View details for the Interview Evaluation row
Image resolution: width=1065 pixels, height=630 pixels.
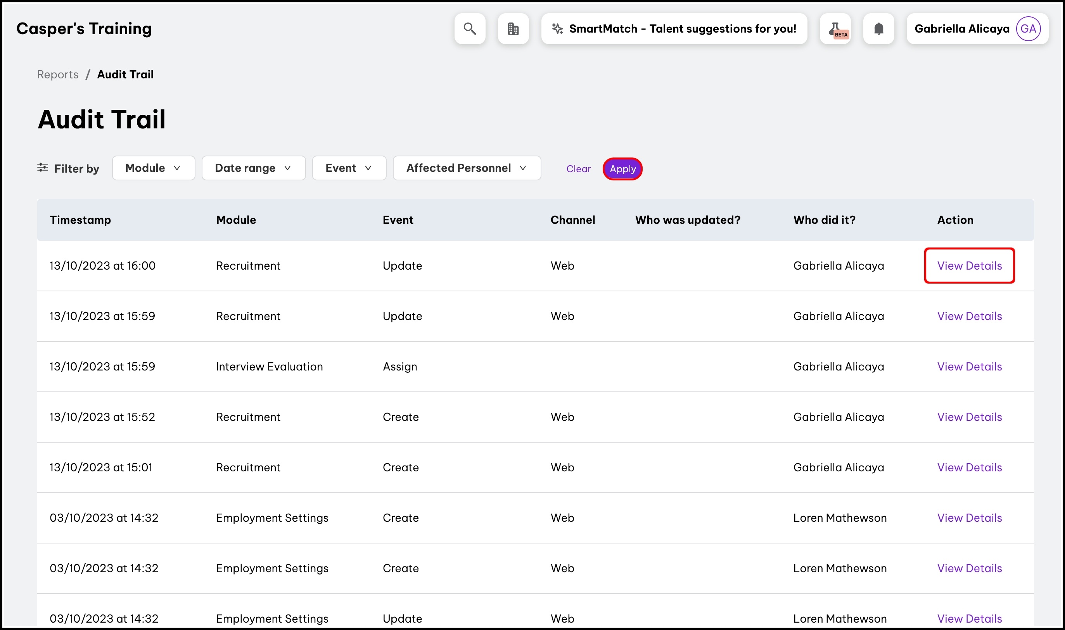tap(969, 366)
